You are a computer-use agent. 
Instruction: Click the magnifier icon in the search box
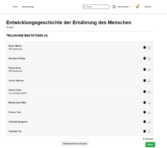click(x=85, y=7)
